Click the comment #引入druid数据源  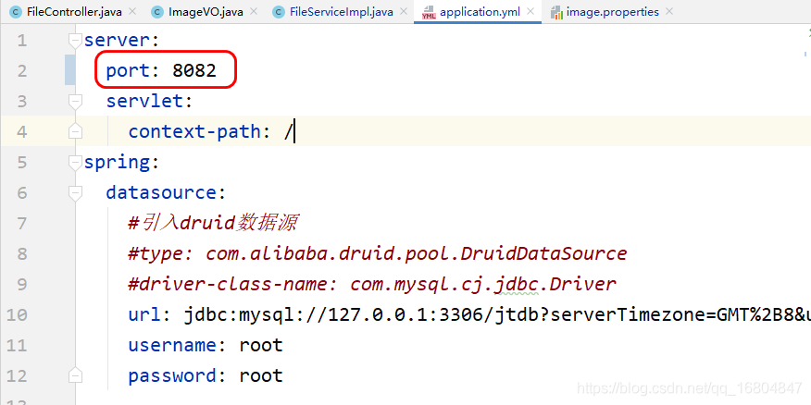pyautogui.click(x=212, y=223)
